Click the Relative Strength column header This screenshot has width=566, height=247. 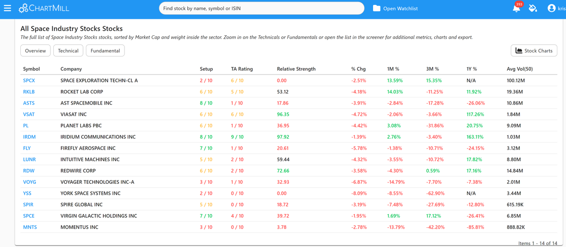click(296, 69)
